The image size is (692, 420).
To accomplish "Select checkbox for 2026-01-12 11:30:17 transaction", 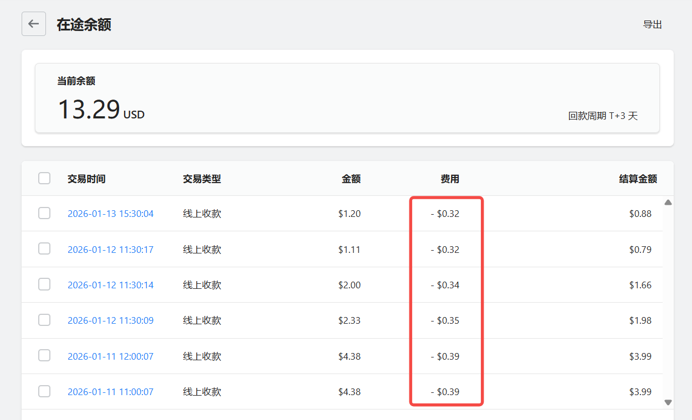I will (x=44, y=249).
